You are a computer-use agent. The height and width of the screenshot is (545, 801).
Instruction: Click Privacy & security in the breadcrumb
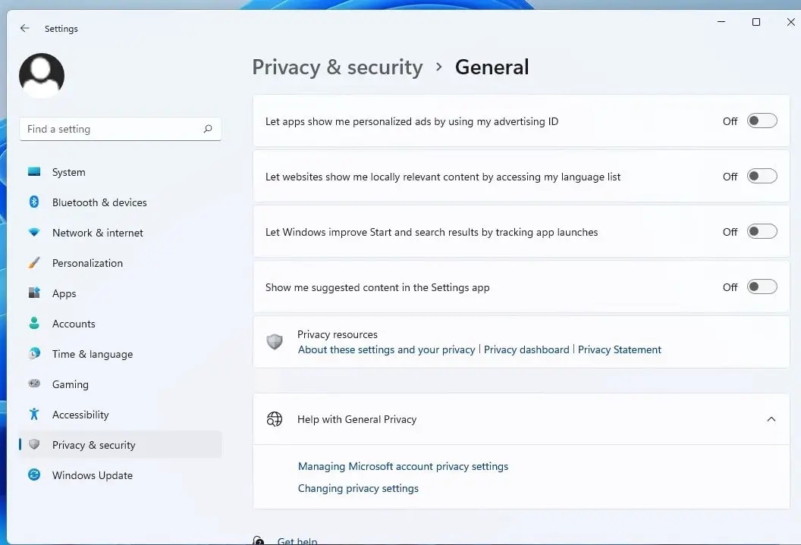337,67
